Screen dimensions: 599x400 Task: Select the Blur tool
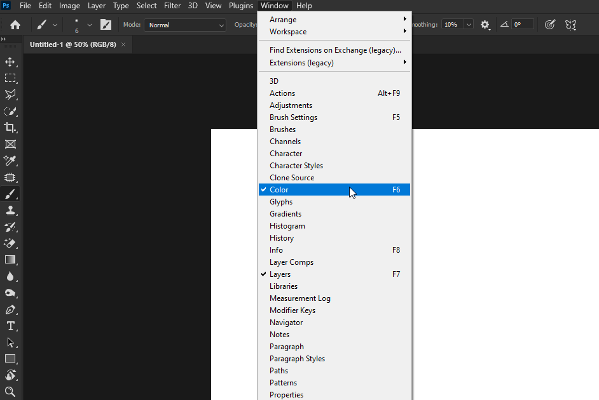pyautogui.click(x=10, y=276)
